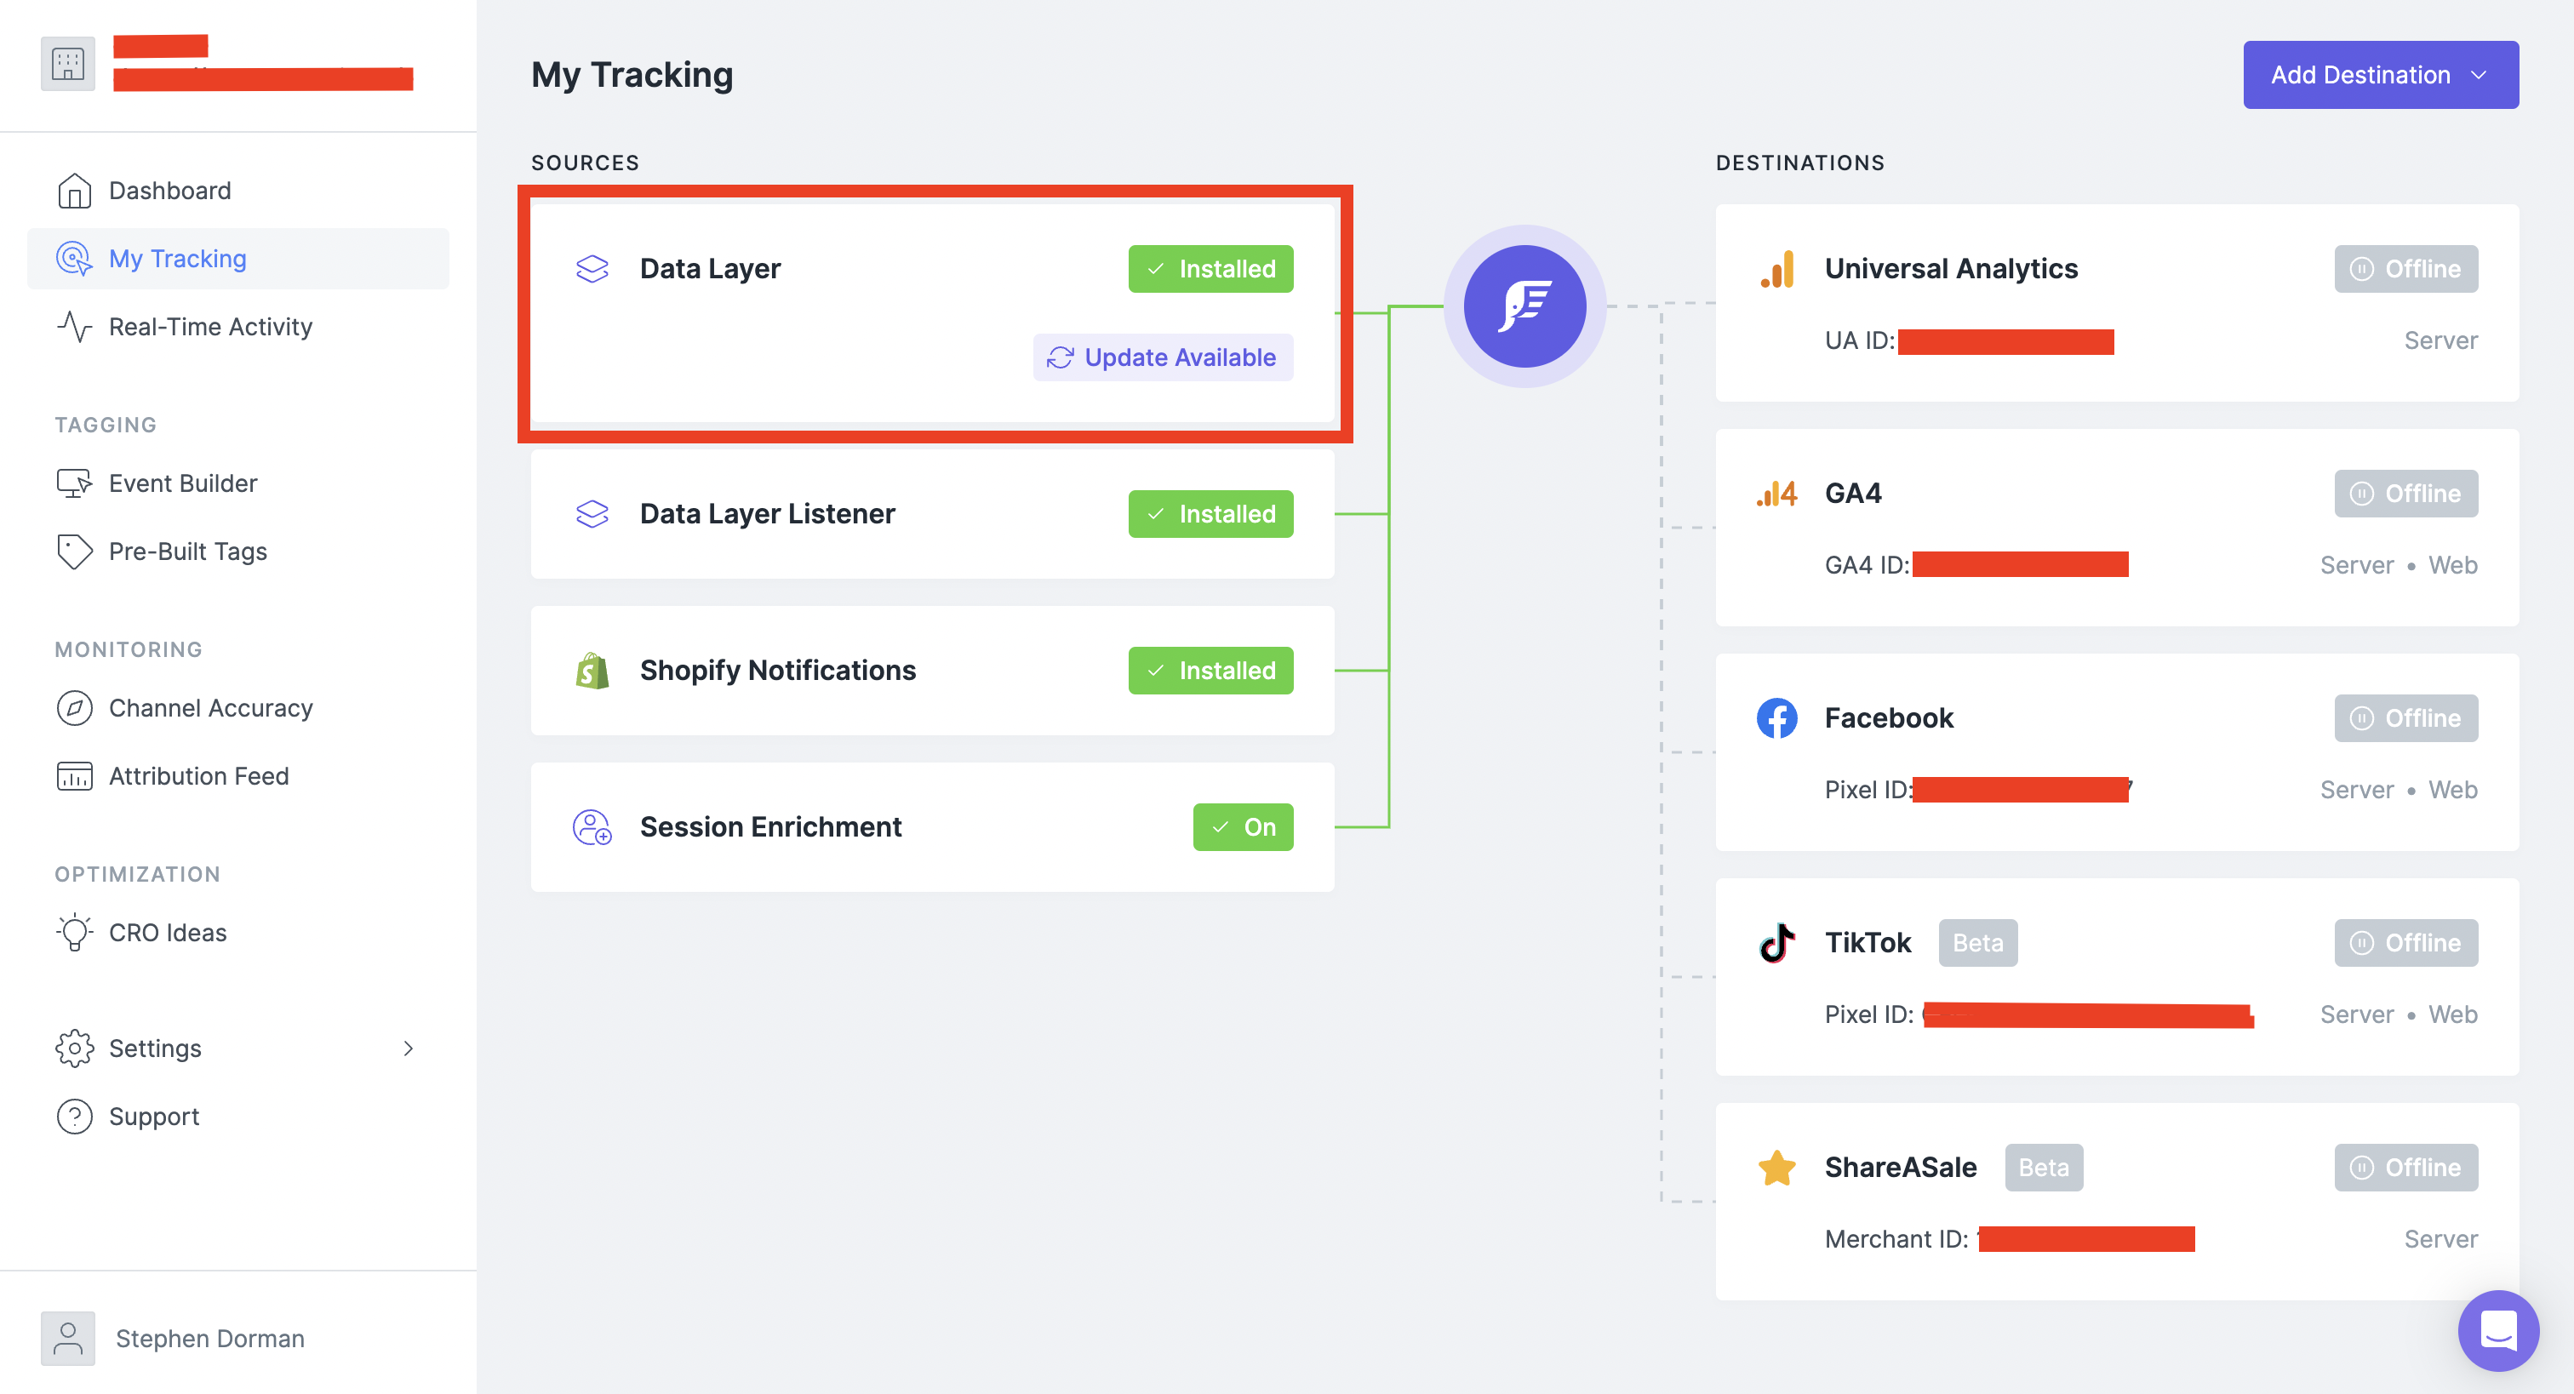Viewport: 2574px width, 1394px height.
Task: Toggle Session Enrichment off
Action: click(1242, 826)
